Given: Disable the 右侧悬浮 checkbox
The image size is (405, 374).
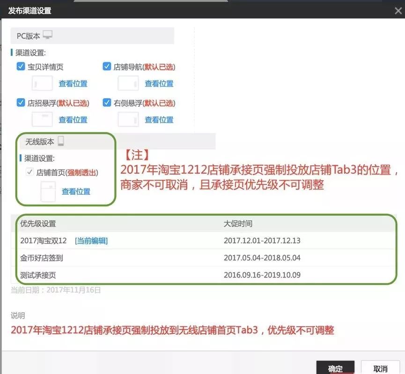Looking at the screenshot, I should point(107,103).
